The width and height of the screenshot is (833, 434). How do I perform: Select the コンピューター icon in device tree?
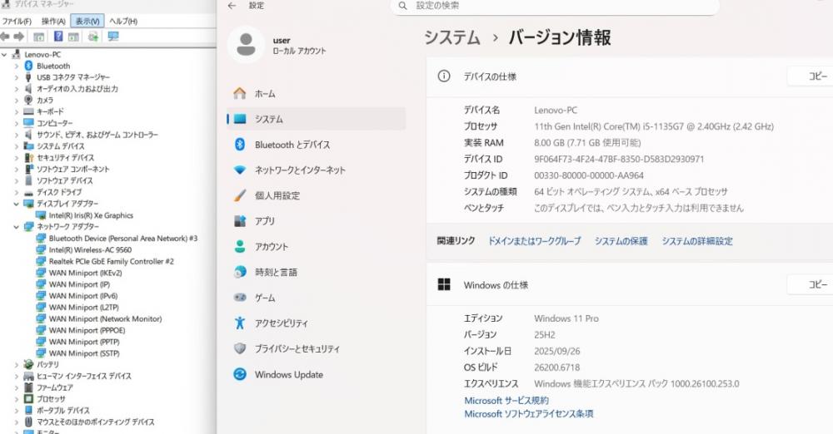coord(28,123)
